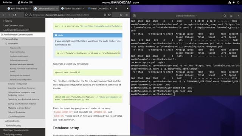Close the Docker installation tab

click(84, 8)
